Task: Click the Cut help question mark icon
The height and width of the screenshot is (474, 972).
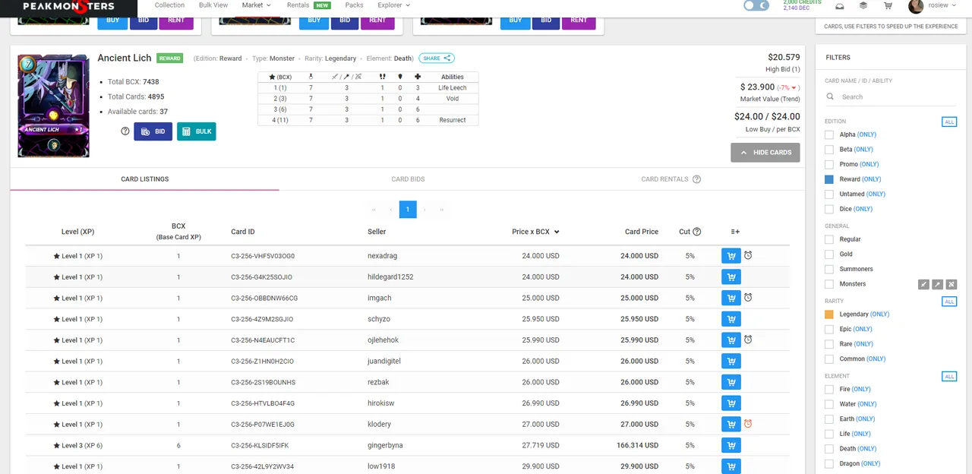Action: 697,232
